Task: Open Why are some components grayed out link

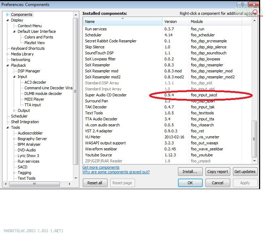Action: (x=116, y=172)
